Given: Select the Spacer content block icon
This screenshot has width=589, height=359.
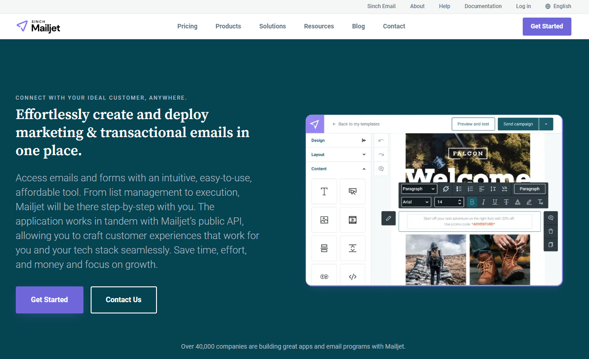Looking at the screenshot, I should coord(353,248).
